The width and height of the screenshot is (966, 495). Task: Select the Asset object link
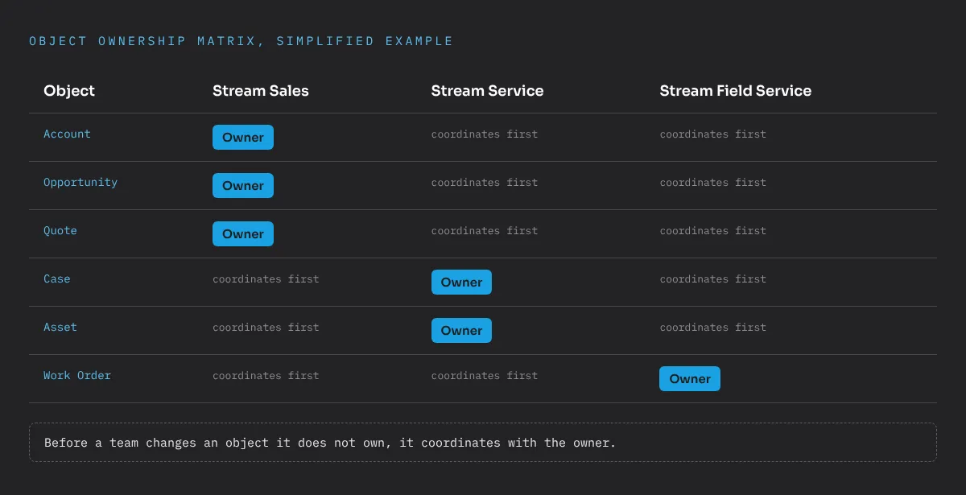point(60,328)
